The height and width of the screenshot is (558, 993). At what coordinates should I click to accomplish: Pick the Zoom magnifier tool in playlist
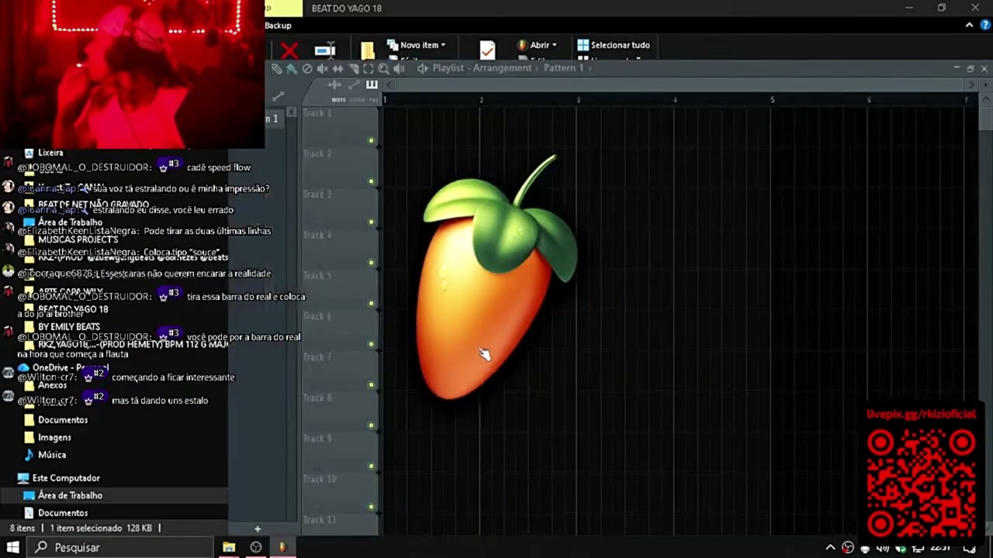click(383, 68)
